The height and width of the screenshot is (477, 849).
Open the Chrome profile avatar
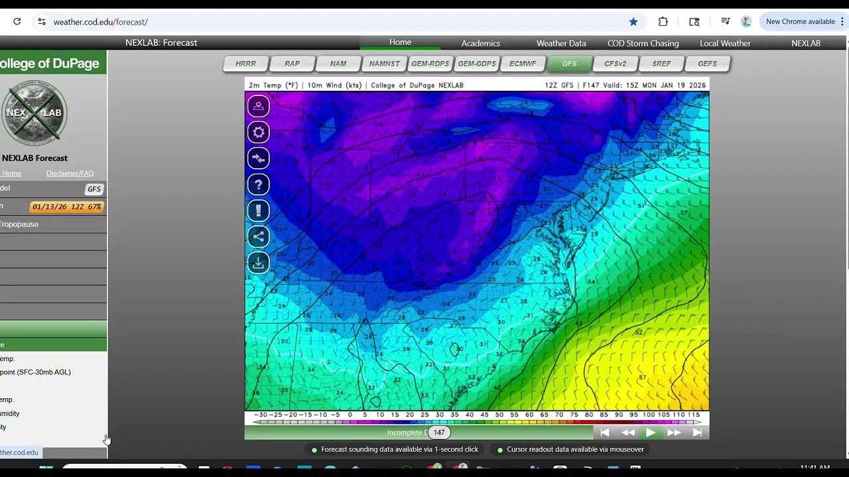(x=746, y=22)
